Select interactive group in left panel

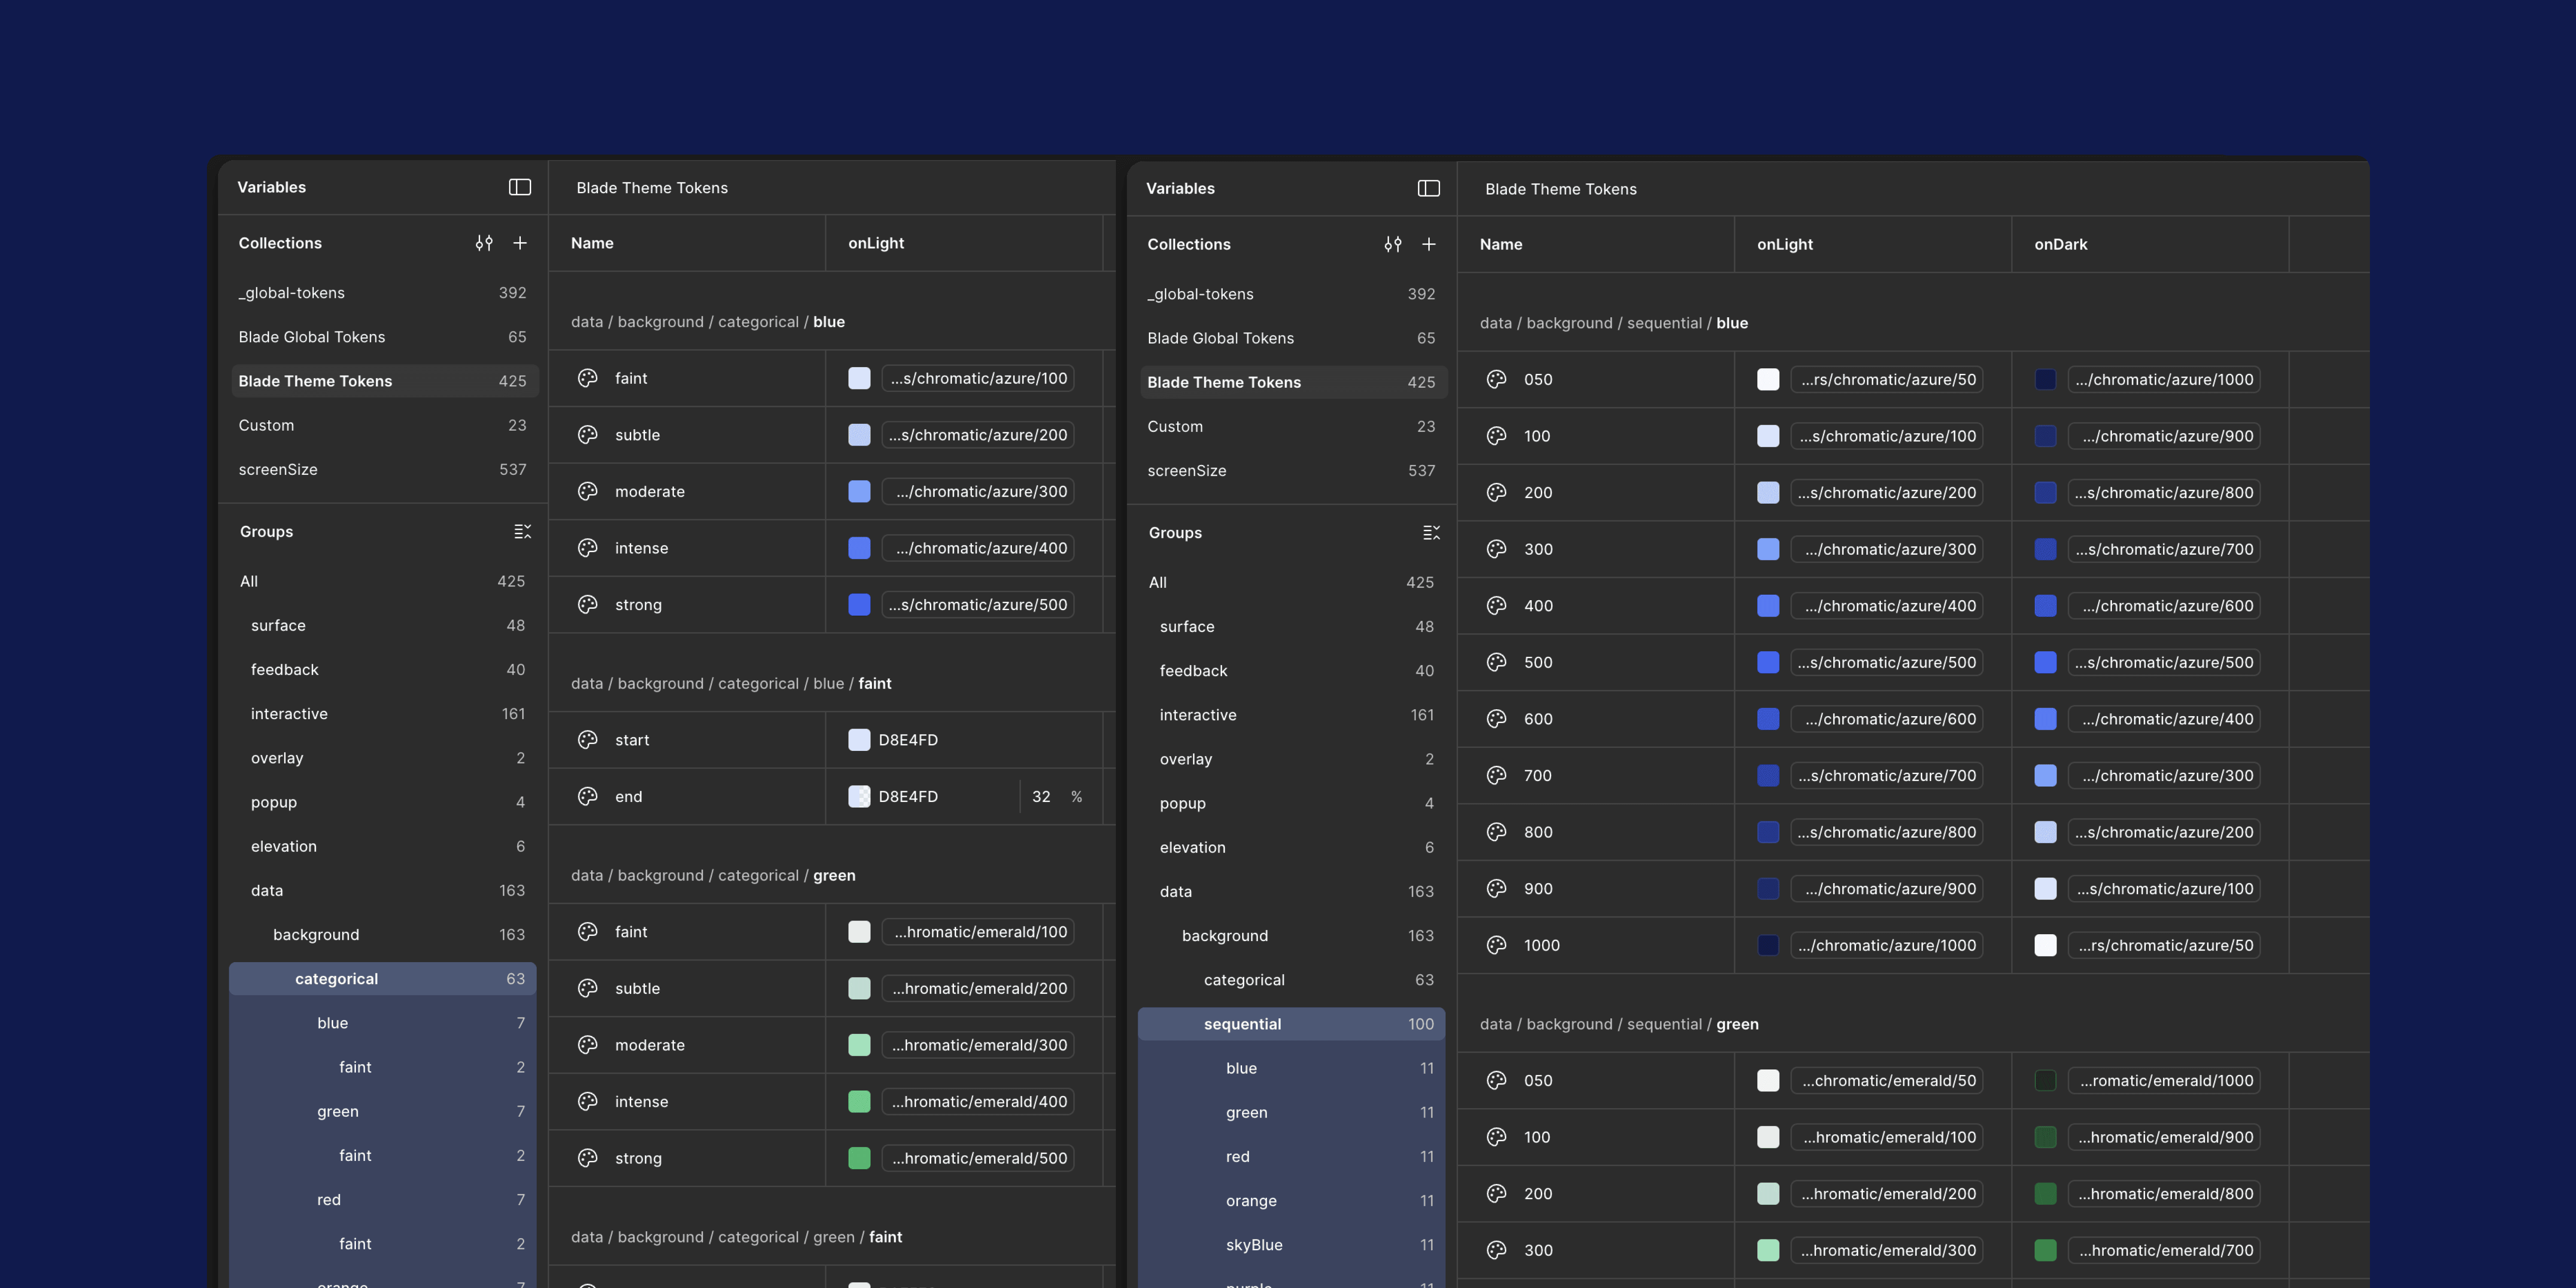click(x=289, y=713)
